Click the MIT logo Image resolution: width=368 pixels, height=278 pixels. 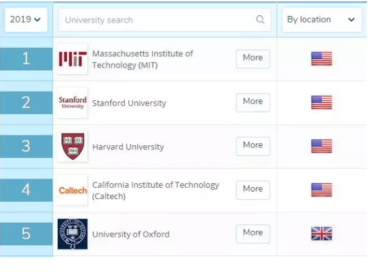coord(72,59)
